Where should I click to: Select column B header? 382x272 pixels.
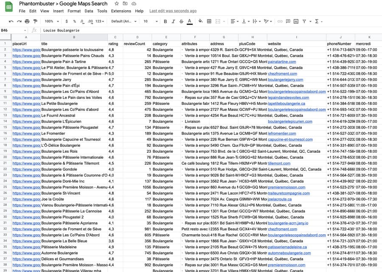[74, 37]
